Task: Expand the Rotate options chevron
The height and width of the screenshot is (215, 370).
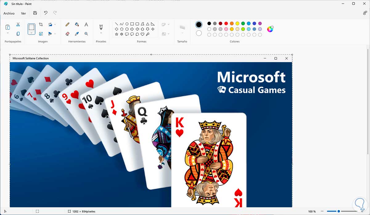Action: (x=55, y=24)
